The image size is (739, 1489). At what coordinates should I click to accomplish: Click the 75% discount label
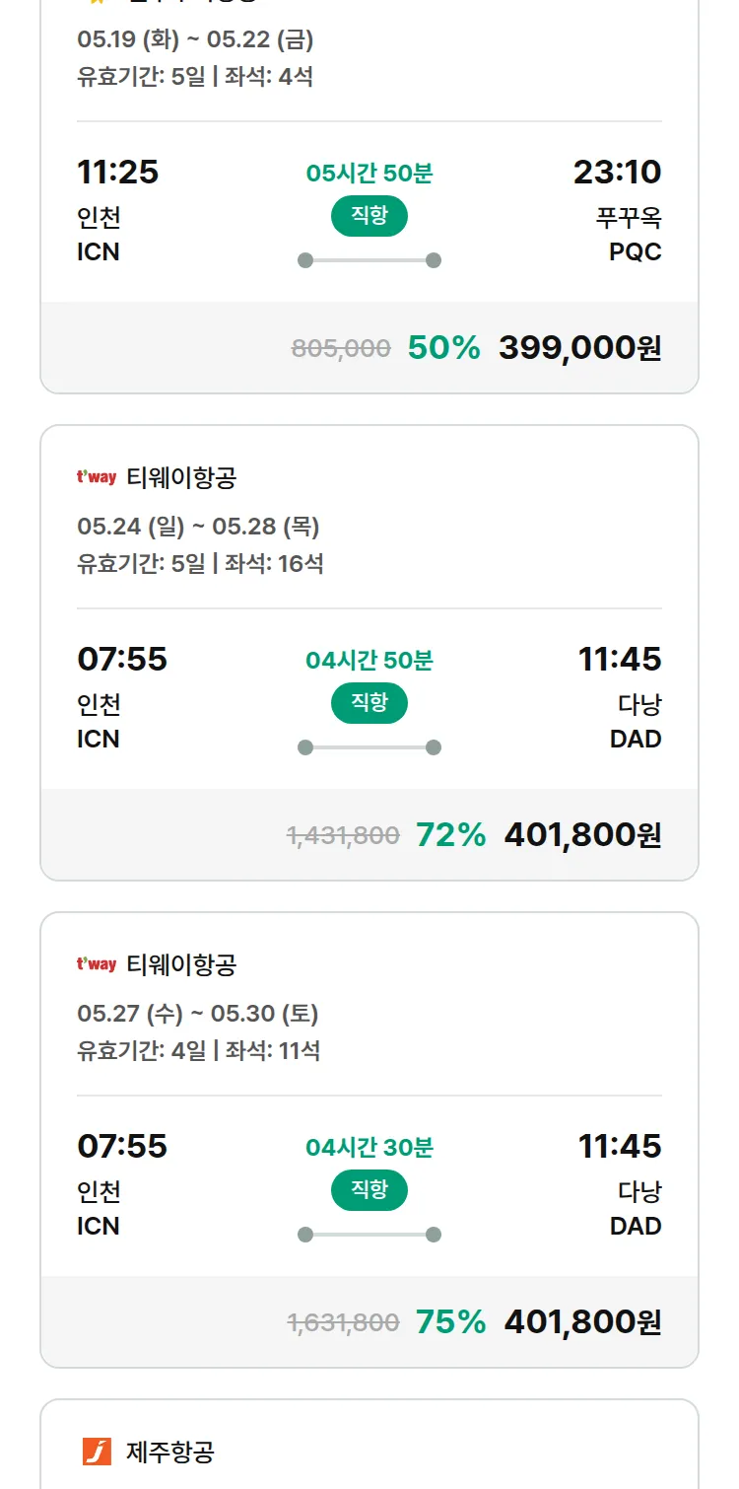click(x=450, y=1322)
